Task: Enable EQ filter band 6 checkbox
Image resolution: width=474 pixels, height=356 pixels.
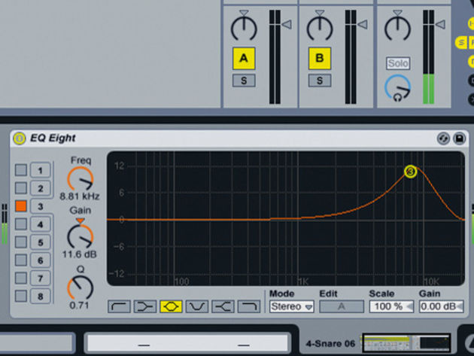Action: pos(21,260)
